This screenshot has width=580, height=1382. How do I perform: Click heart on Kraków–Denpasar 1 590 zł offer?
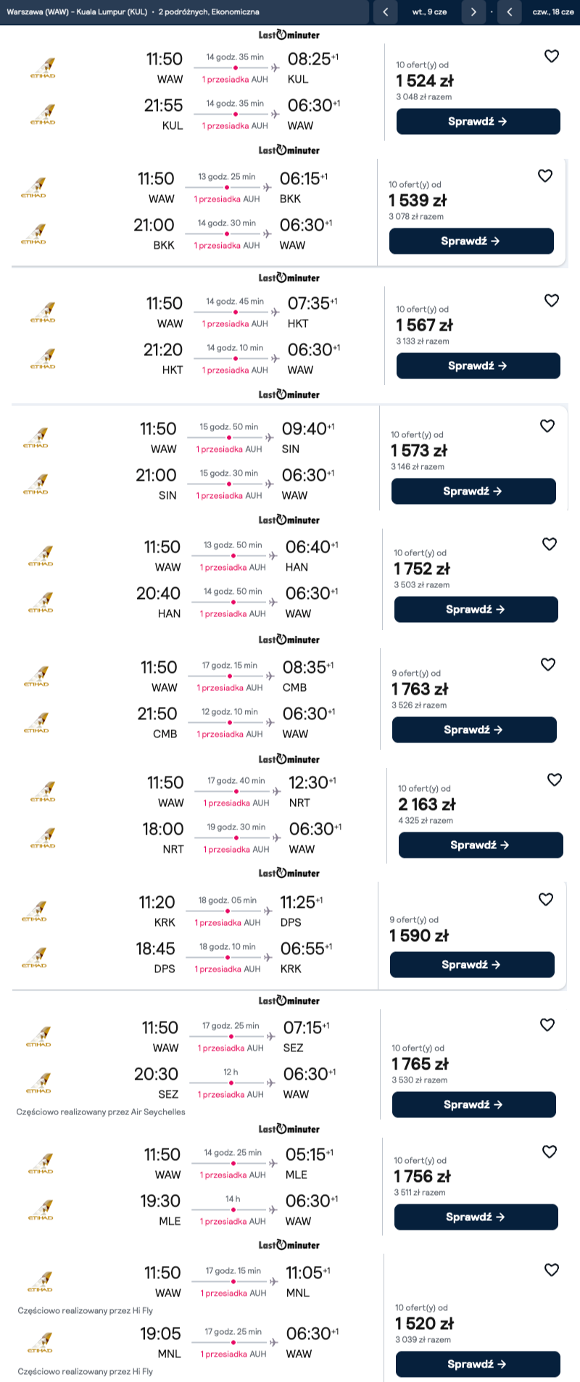pos(546,900)
